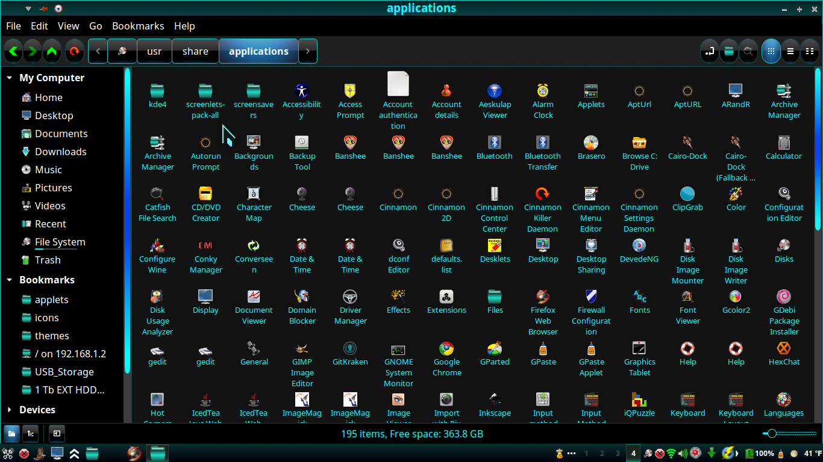Switch to compact view mode
Viewport: 823px width, 462px height.
coord(809,51)
